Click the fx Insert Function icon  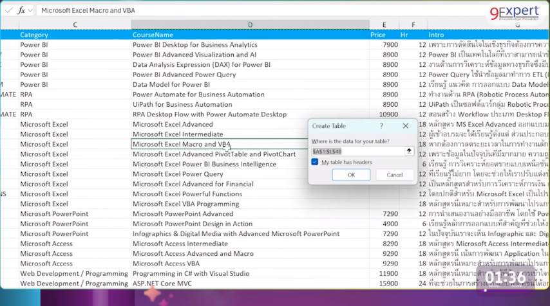tap(21, 10)
